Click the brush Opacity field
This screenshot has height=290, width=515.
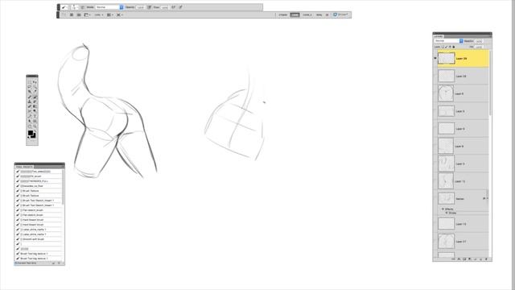click(141, 7)
